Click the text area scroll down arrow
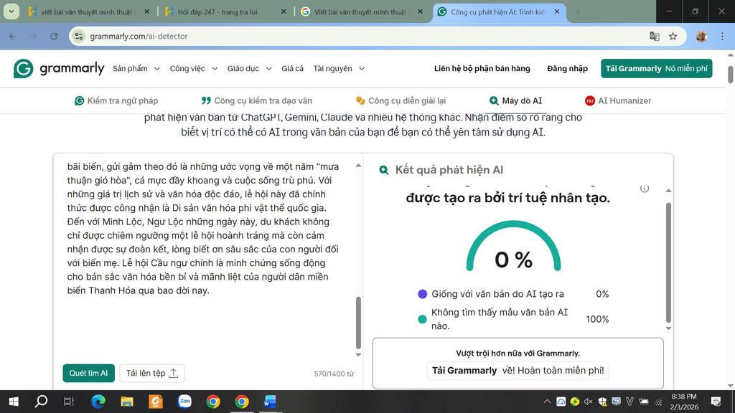 358,355
